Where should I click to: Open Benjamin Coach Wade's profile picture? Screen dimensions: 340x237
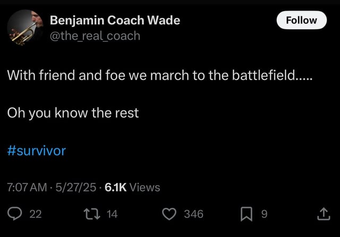tap(23, 28)
